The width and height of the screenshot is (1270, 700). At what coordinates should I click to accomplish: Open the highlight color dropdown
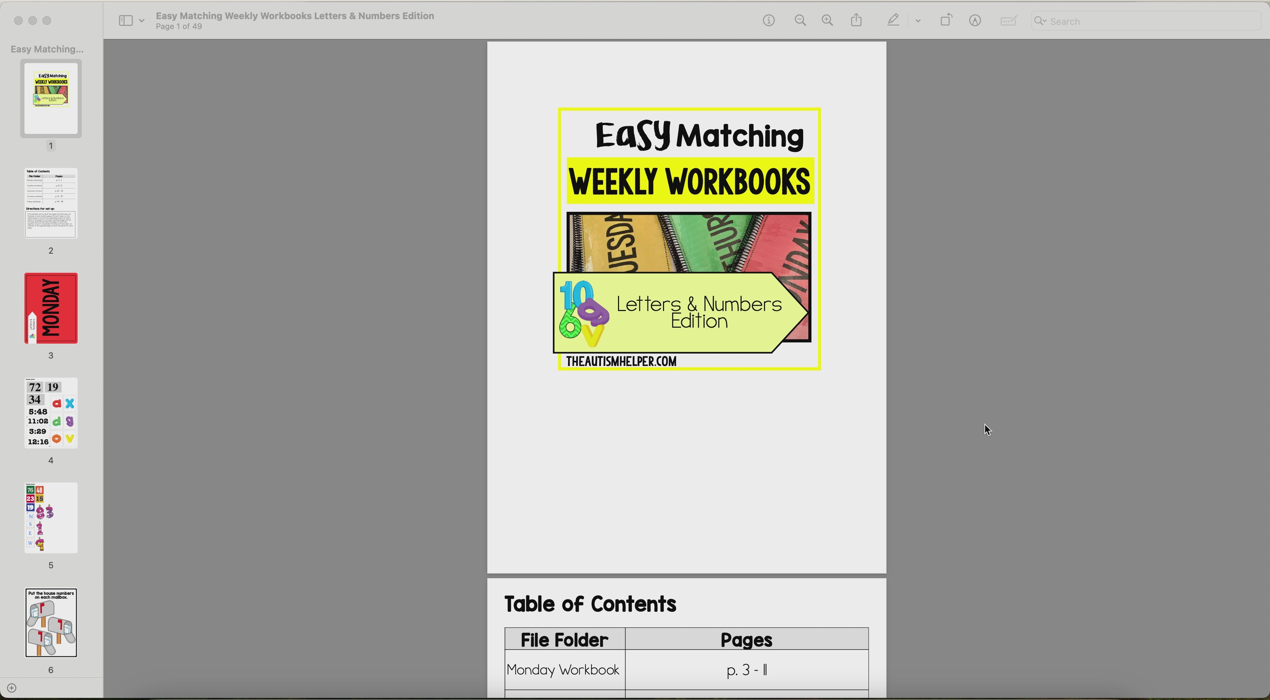point(918,20)
